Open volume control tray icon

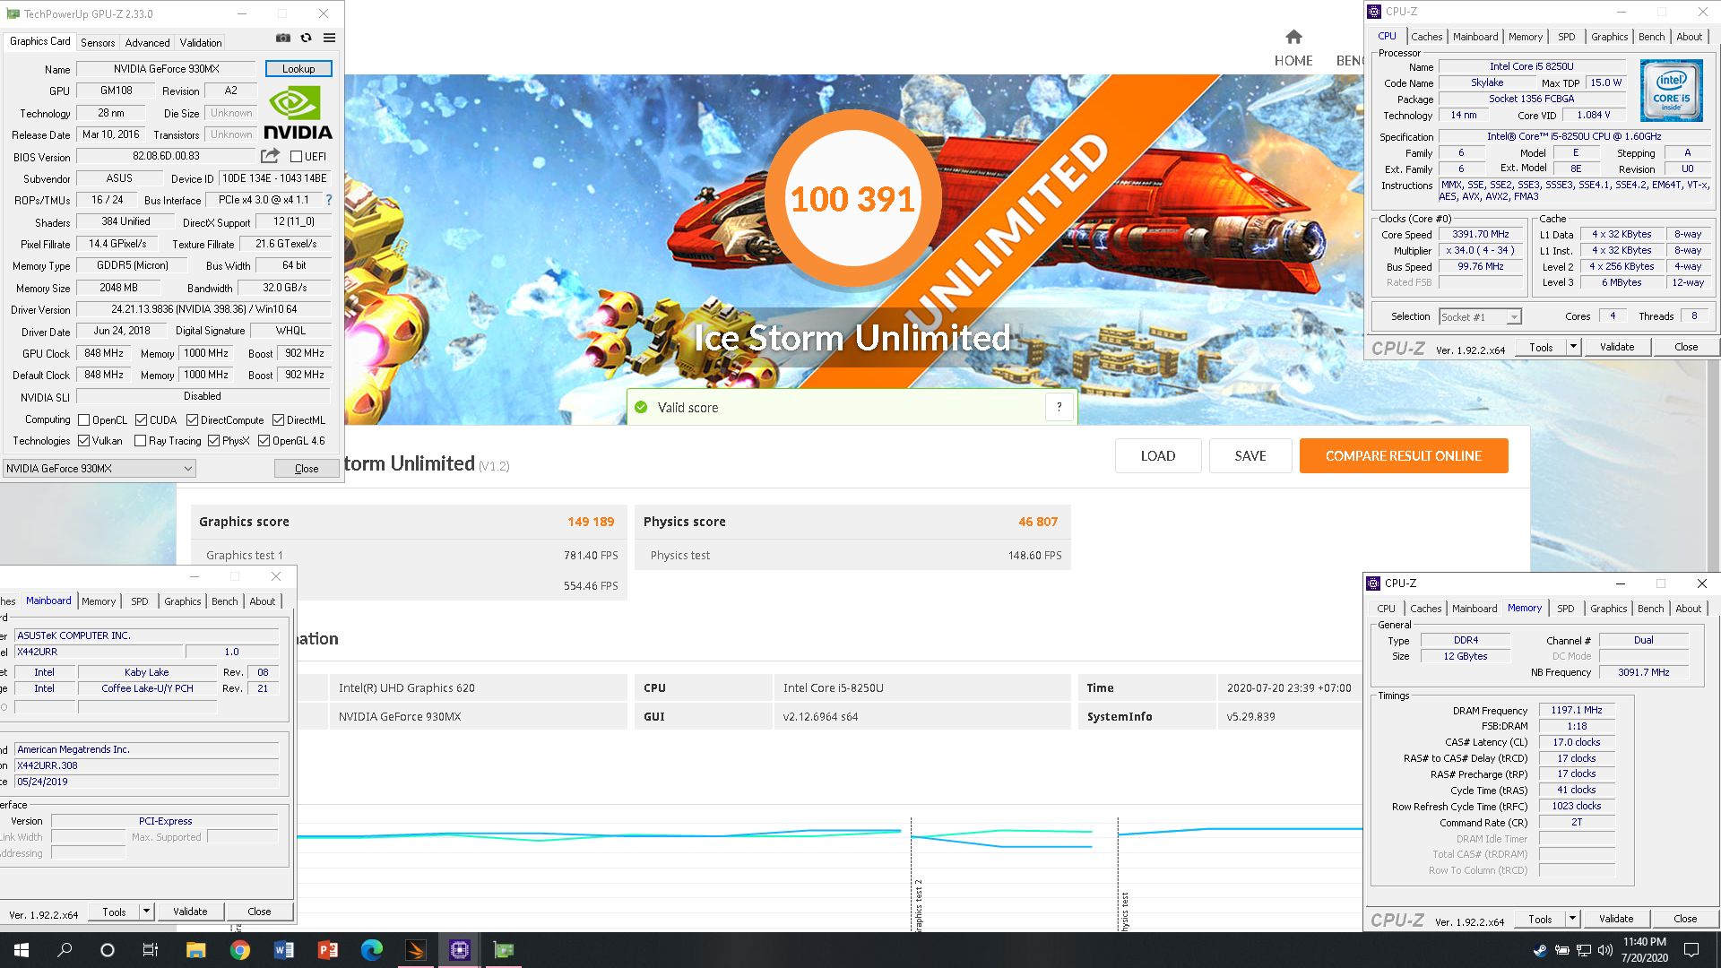(x=1605, y=950)
